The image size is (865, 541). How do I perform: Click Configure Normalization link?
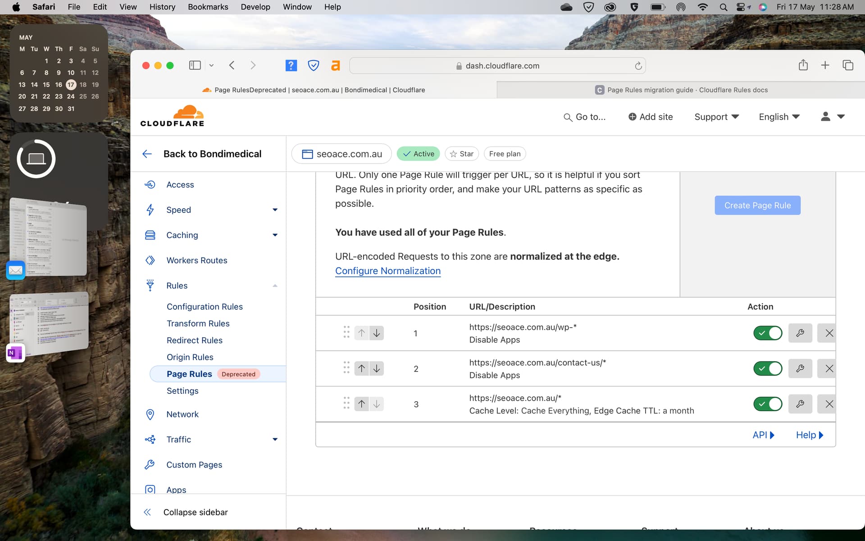[x=387, y=271]
